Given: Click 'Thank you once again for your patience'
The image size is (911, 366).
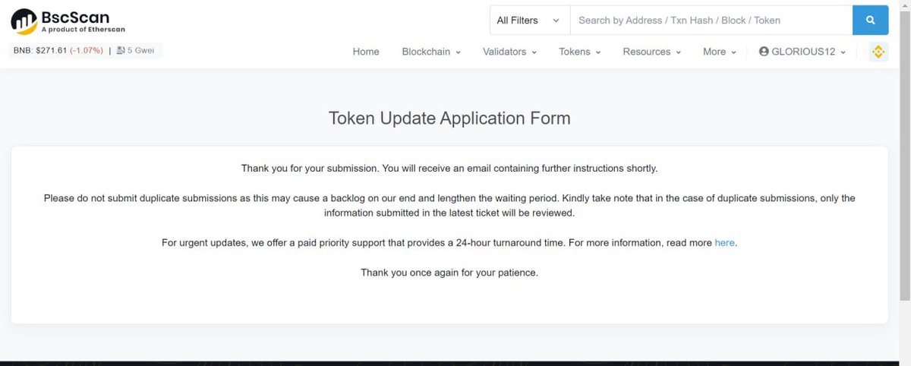Looking at the screenshot, I should pyautogui.click(x=449, y=273).
